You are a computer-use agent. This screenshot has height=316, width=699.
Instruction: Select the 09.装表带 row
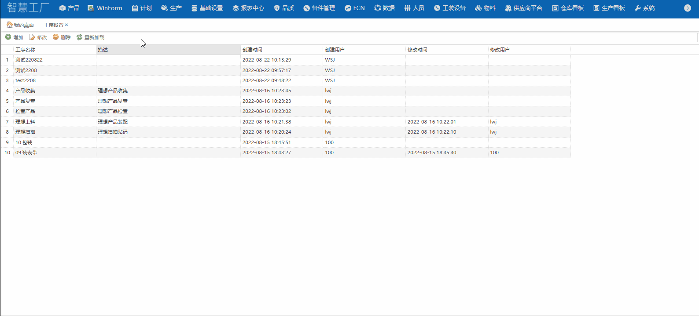26,153
